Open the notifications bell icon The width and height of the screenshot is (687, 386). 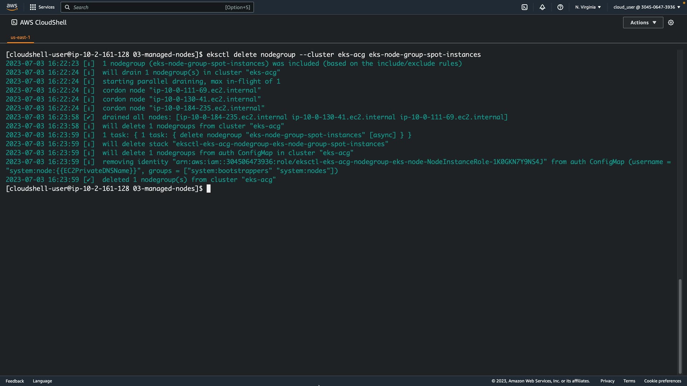click(542, 7)
